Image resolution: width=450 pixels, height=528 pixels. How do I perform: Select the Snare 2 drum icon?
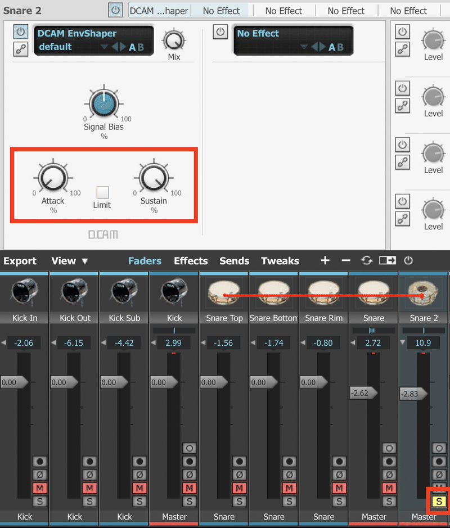(424, 294)
